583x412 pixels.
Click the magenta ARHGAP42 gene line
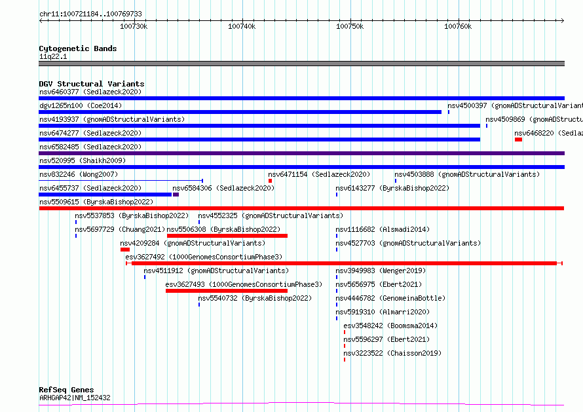click(301, 404)
